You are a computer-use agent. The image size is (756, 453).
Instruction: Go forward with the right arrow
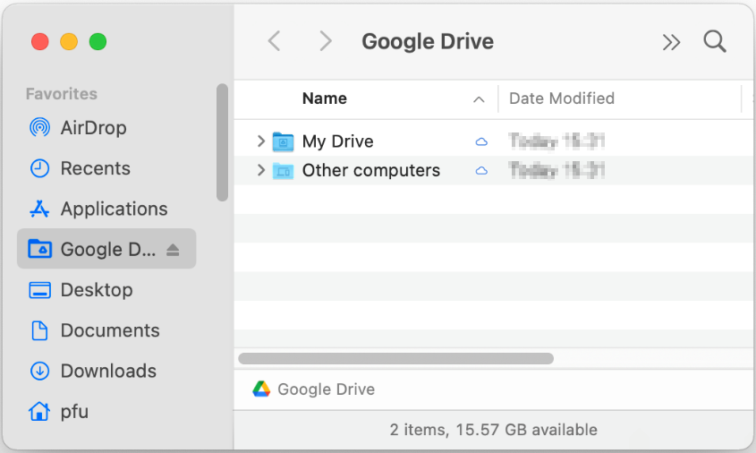326,41
